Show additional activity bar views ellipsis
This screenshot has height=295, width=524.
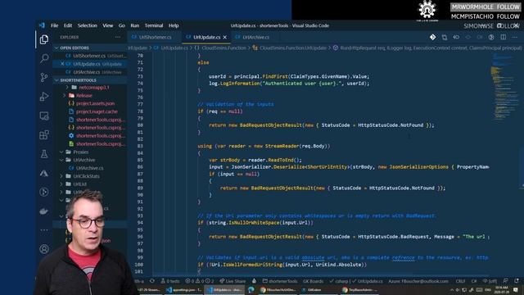pos(43,230)
